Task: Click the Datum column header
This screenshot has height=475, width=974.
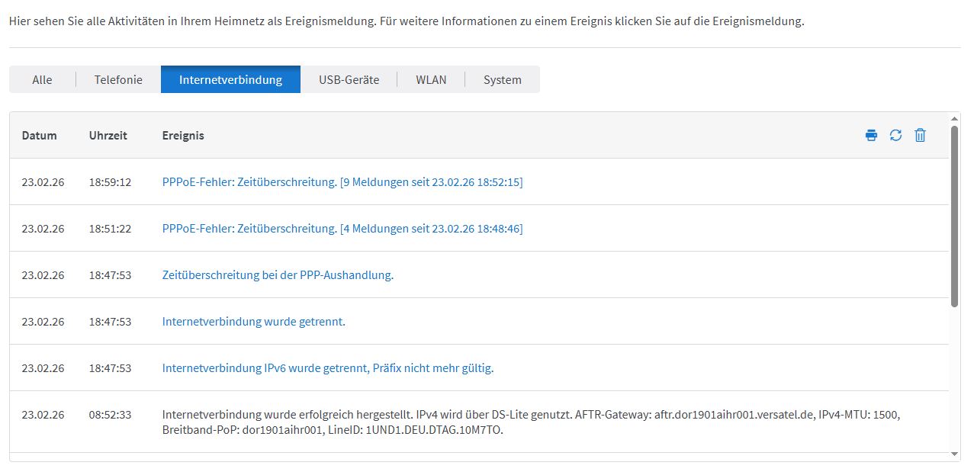Action: point(39,136)
